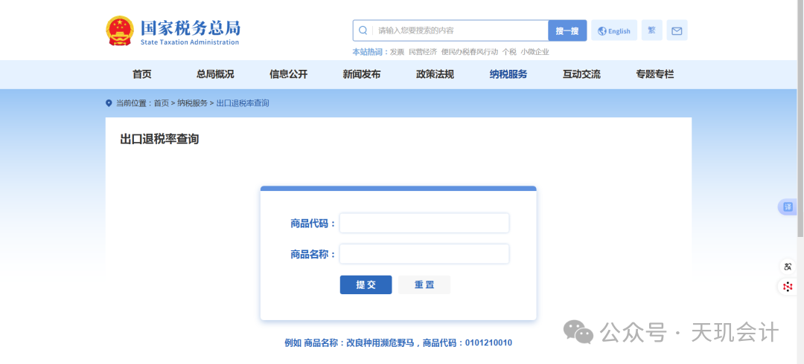Click breadcrumb link 首页

162,103
